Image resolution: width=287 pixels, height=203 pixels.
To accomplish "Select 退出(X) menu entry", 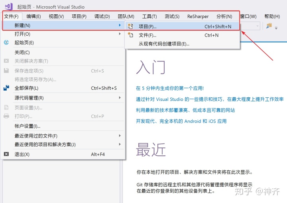I will 63,154.
